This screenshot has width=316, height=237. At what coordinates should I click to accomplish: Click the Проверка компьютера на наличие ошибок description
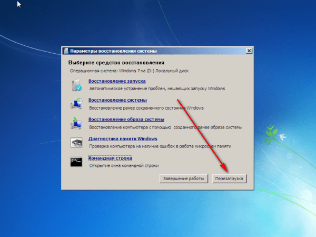(x=160, y=146)
